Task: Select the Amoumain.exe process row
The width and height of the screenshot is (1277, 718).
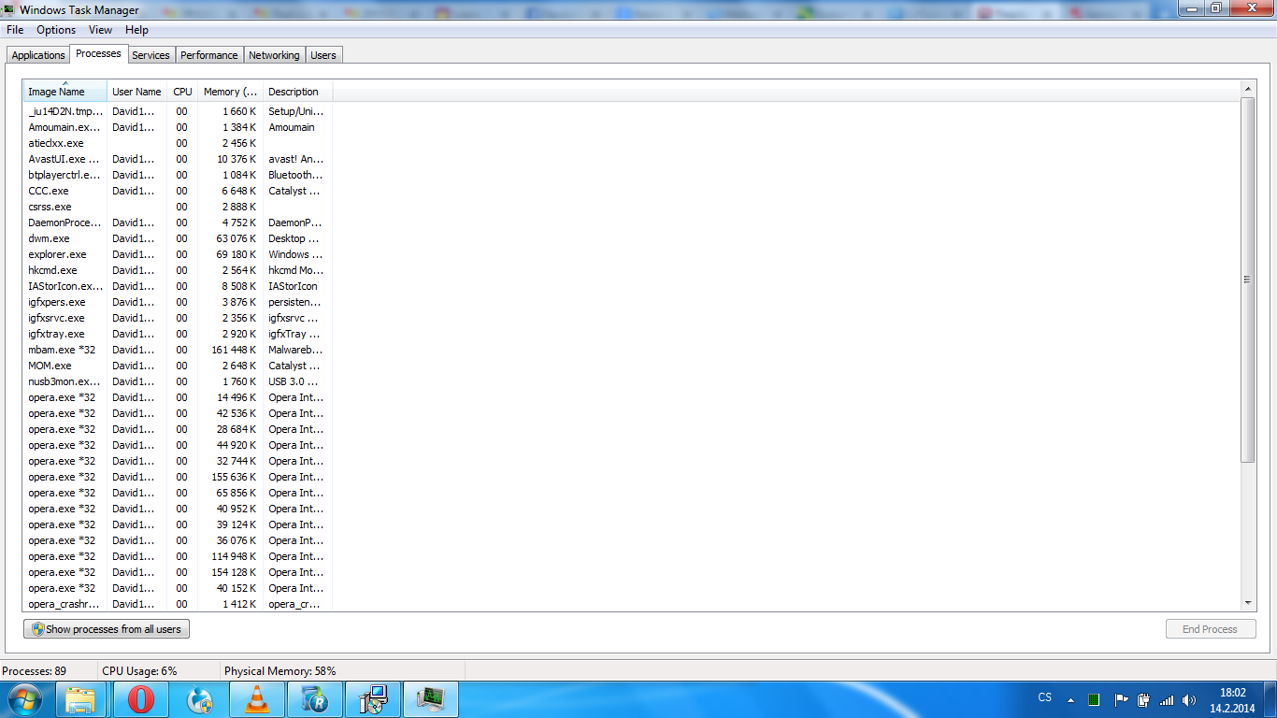Action: tap(178, 127)
